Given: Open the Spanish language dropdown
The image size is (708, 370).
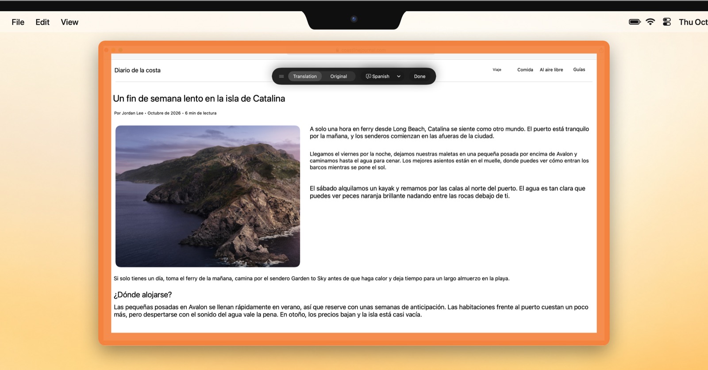Looking at the screenshot, I should pos(383,76).
